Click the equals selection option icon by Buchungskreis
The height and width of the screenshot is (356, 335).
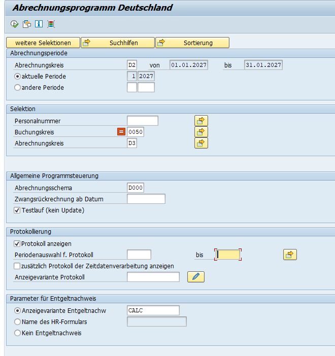click(121, 132)
